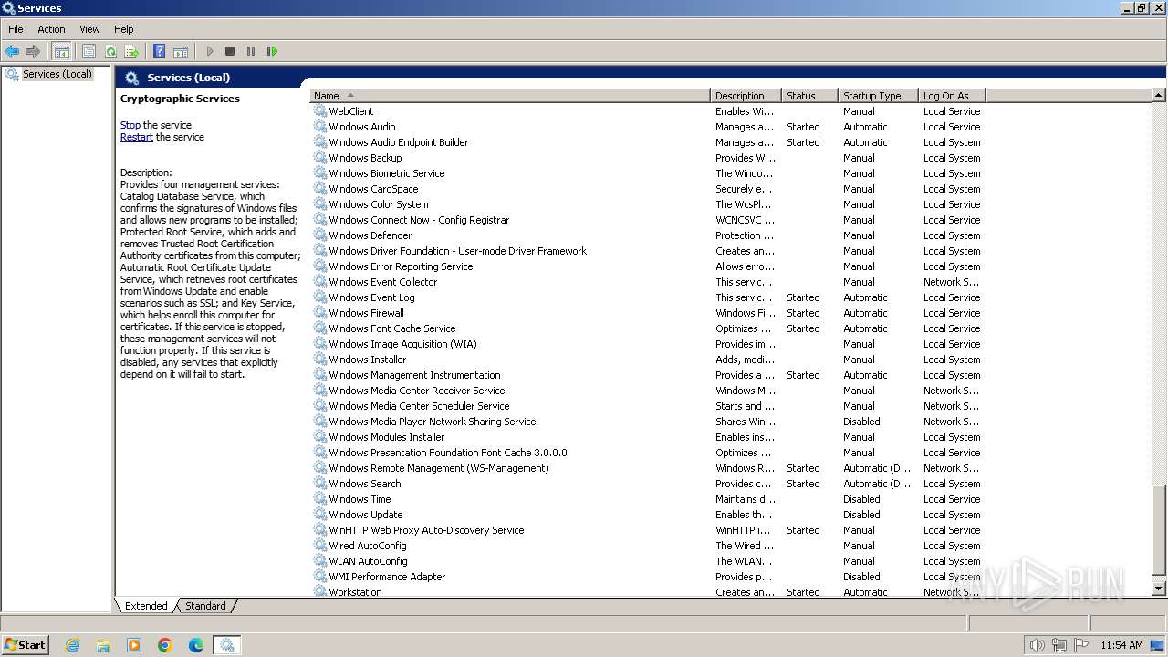The image size is (1168, 657).
Task: Select Windows Management Instrumentation service
Action: 414,375
